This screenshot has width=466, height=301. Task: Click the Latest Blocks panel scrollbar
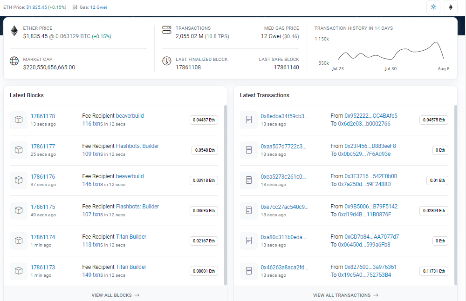[x=226, y=195]
